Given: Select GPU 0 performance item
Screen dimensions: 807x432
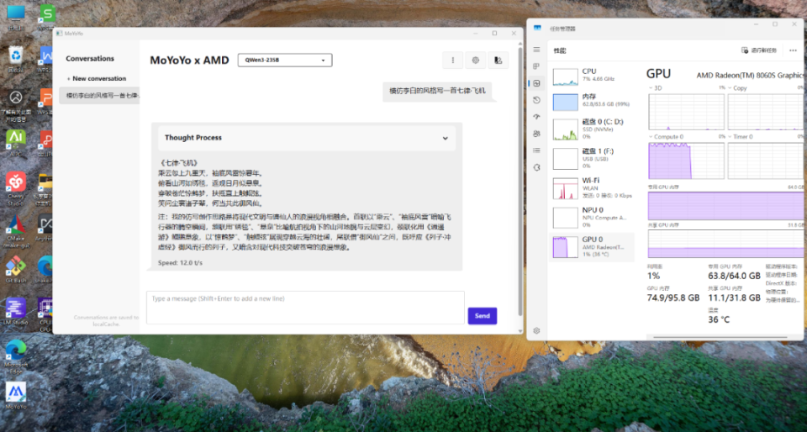Looking at the screenshot, I should 592,246.
